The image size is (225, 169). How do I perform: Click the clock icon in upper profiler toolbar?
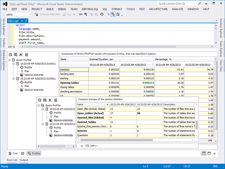pos(11,55)
